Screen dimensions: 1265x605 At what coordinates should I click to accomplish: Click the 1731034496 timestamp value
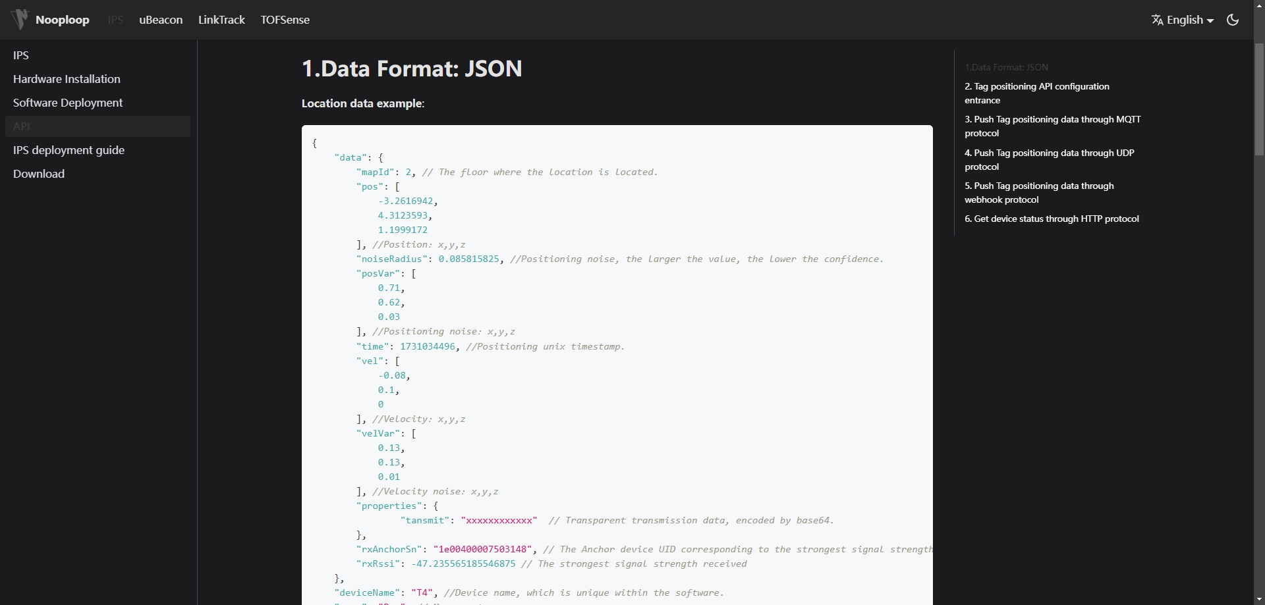[428, 346]
